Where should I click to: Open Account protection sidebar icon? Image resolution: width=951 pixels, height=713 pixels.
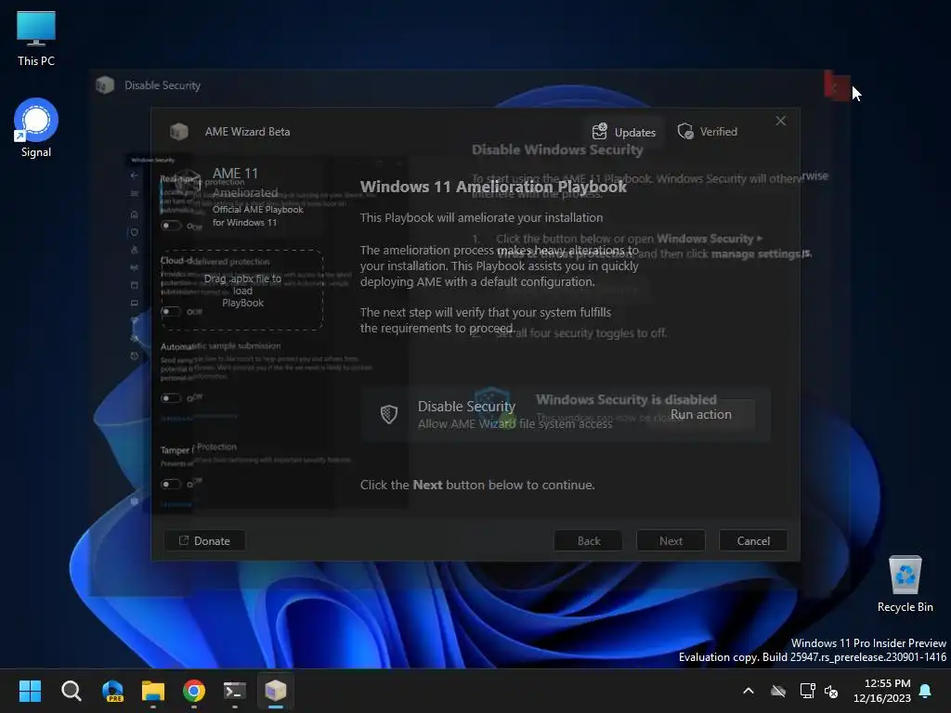pyautogui.click(x=134, y=250)
